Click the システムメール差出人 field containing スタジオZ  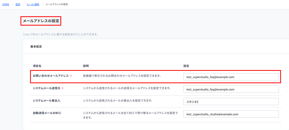[231, 102]
